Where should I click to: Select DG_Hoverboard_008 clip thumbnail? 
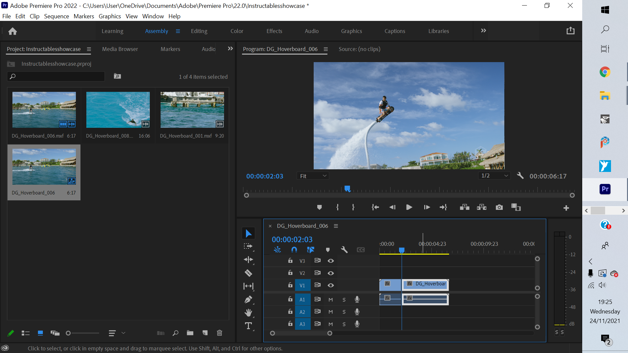click(118, 110)
